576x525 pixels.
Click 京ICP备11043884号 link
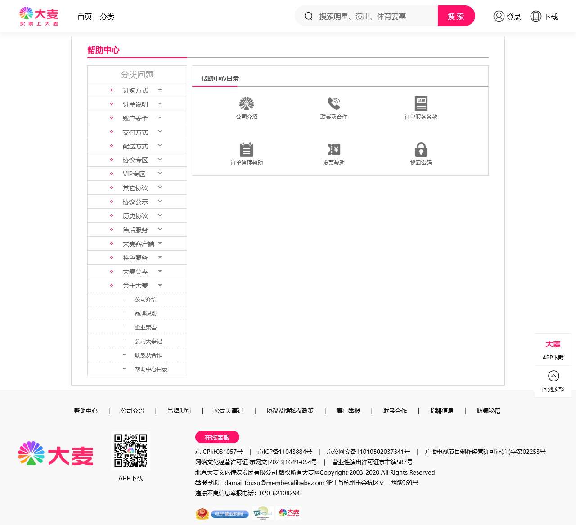coord(285,452)
